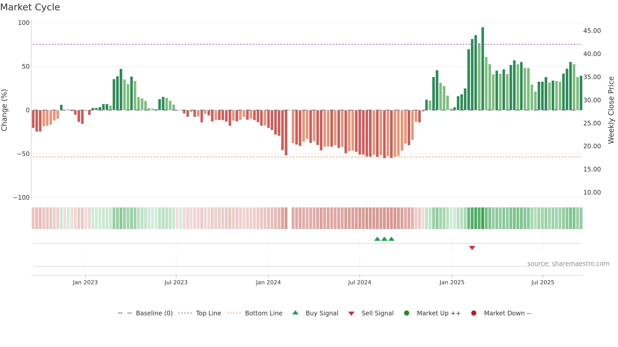
Task: Click the dark red Market Down circle icon in legend
Action: click(474, 313)
